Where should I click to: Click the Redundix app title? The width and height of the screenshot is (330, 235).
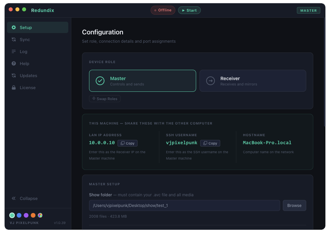pyautogui.click(x=43, y=10)
